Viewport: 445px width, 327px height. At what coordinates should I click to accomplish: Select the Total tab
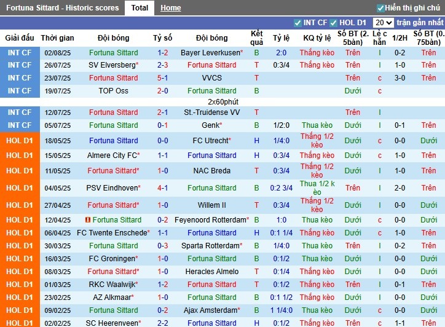(140, 8)
